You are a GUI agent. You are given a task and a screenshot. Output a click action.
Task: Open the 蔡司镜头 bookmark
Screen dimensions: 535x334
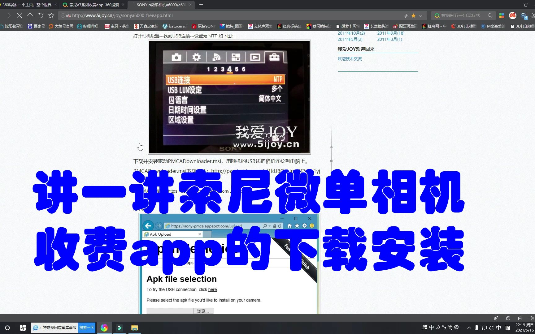319,26
